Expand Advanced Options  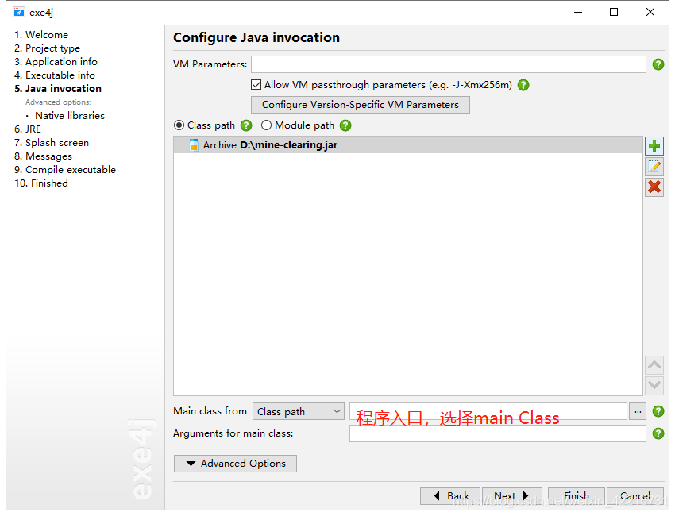tap(235, 464)
